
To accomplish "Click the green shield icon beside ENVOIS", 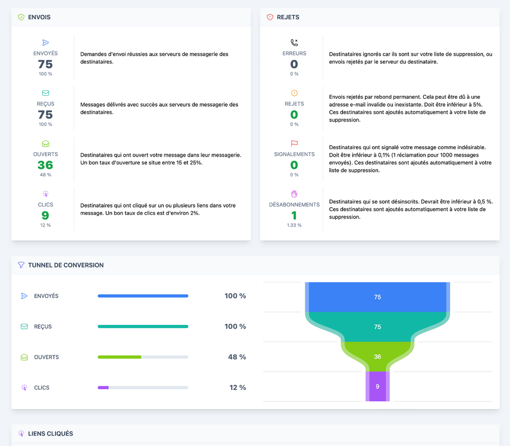I will (21, 17).
